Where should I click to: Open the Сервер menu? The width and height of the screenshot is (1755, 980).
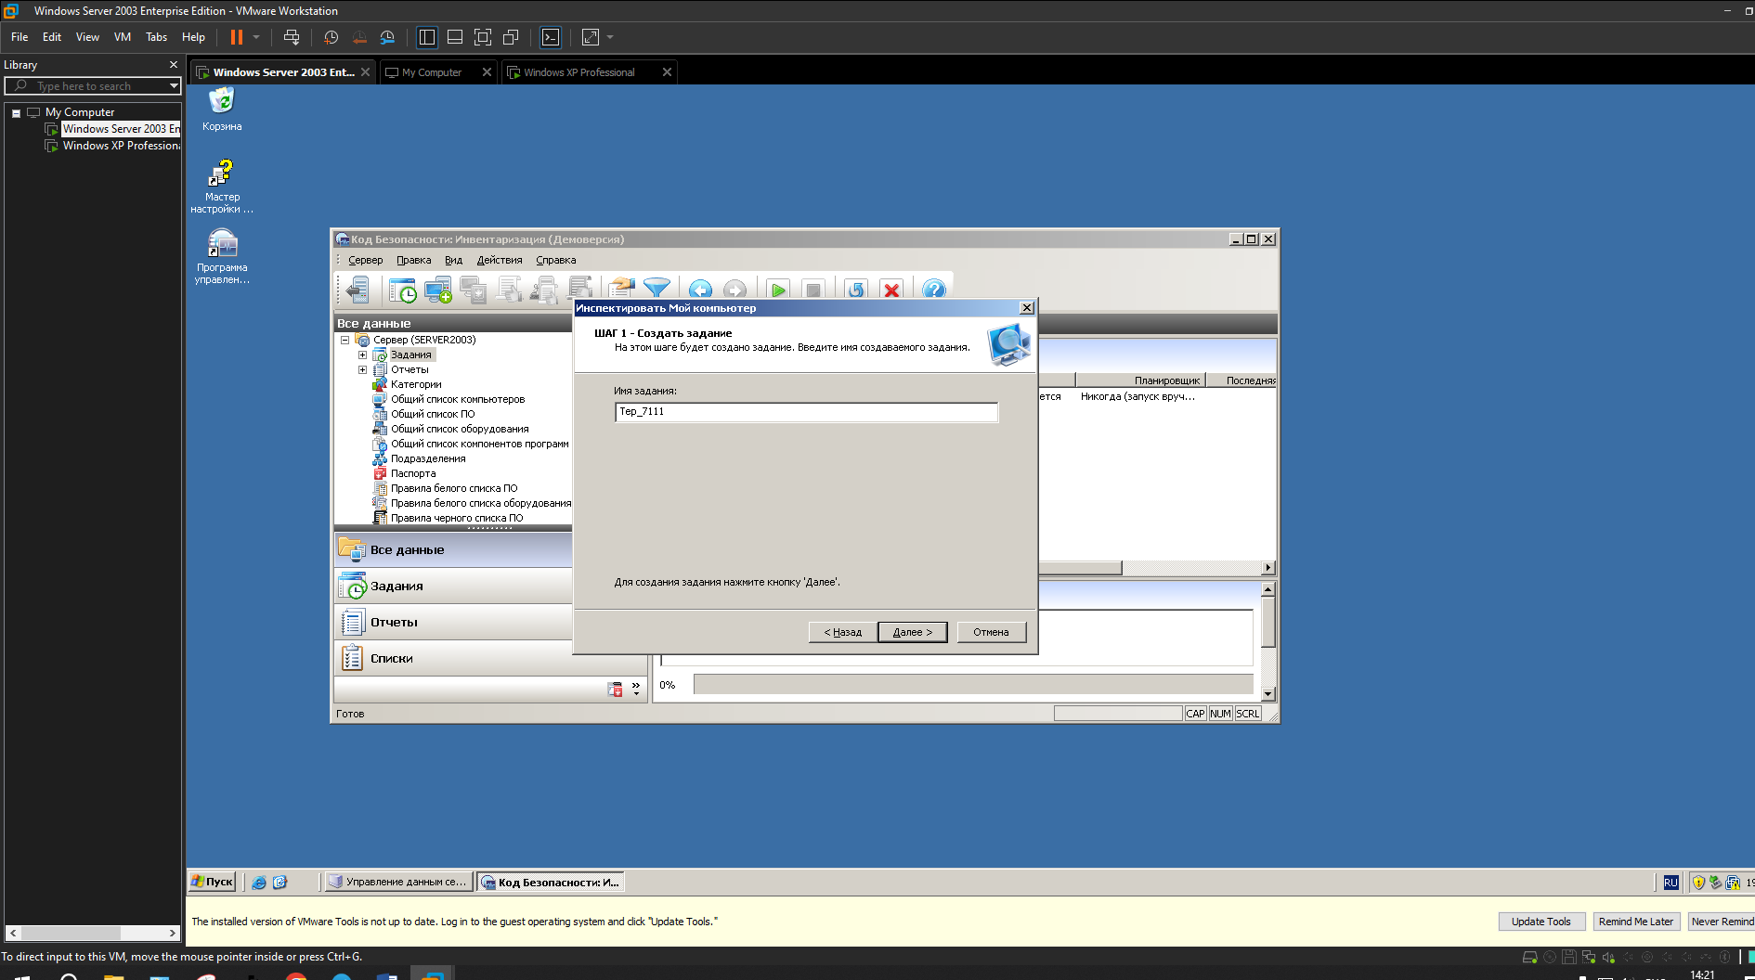[365, 261]
